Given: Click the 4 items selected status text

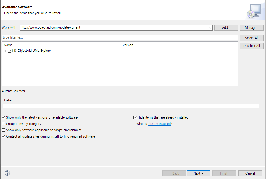Looking at the screenshot, I should 13,91.
